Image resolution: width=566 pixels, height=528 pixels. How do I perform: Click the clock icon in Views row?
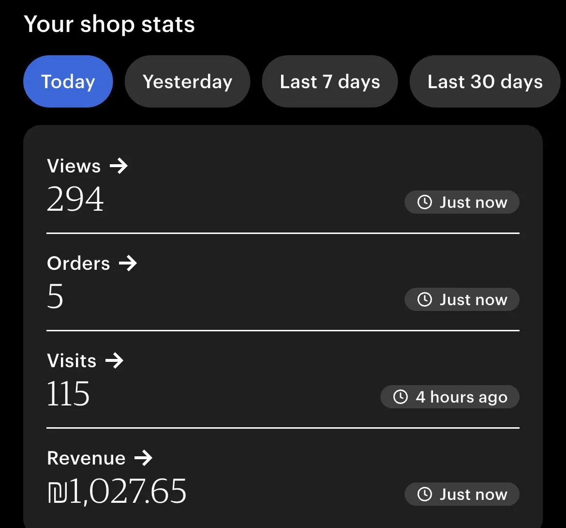coord(424,202)
